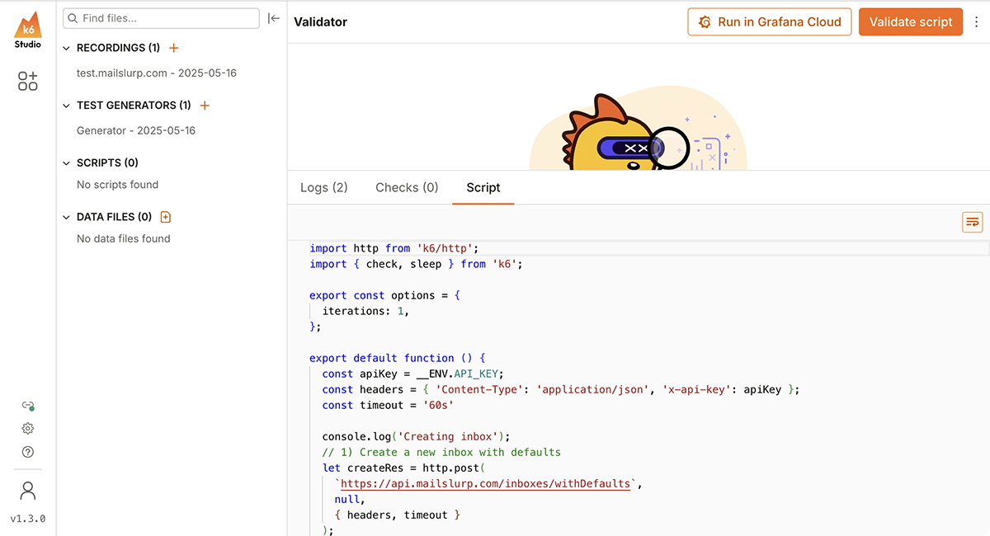Collapse the RECORDINGS section
Viewport: 990px width, 536px height.
click(67, 49)
